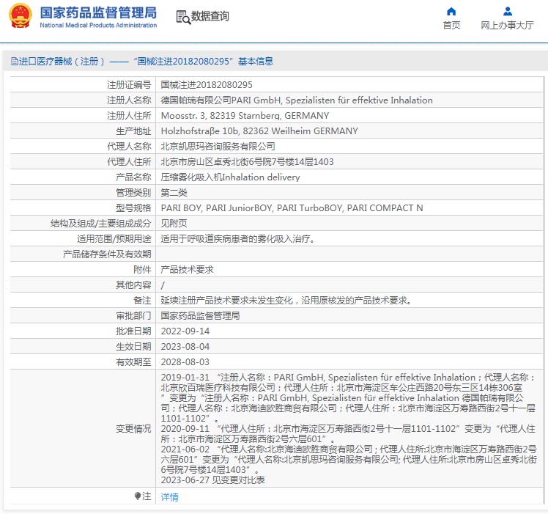Click the 有效期至 date 2028-08-03
The image size is (548, 514).
pos(185,361)
